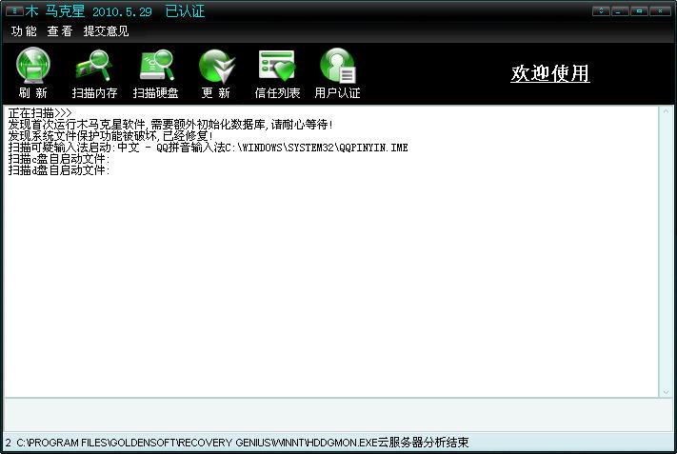Maximize the 木马克星 window
This screenshot has width=677, height=454.
(639, 10)
